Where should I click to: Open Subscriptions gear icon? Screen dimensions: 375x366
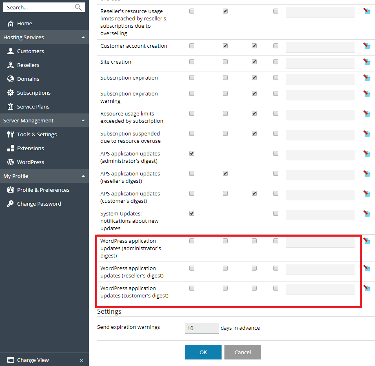(11, 93)
